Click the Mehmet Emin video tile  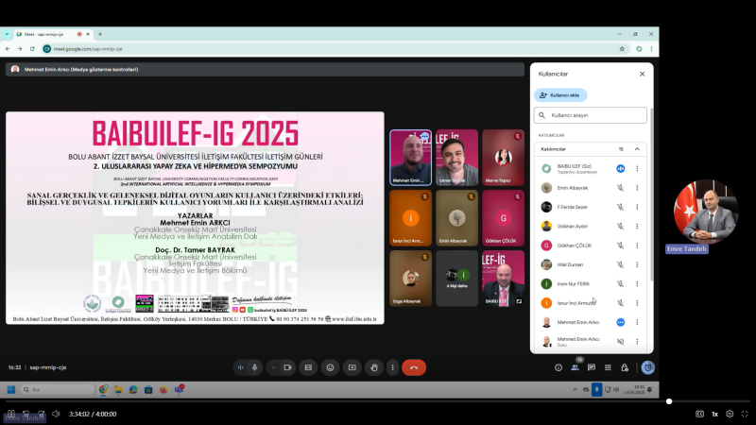click(x=411, y=158)
